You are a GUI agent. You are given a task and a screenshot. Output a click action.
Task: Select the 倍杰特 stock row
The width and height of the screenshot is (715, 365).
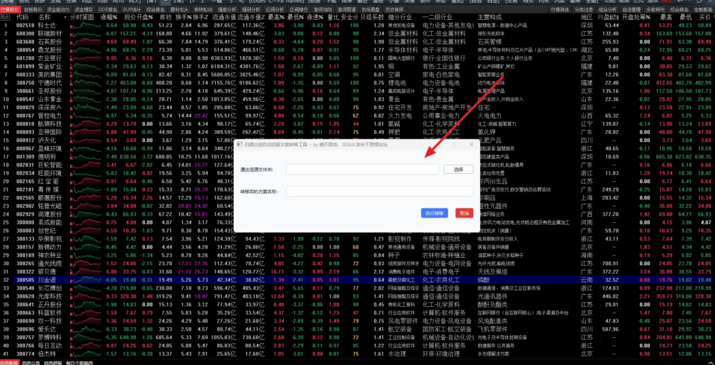pos(358,354)
